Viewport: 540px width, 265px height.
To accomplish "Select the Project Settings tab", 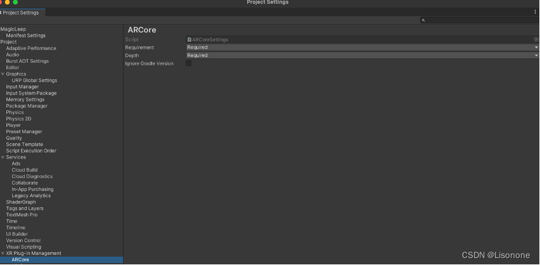I will (x=22, y=13).
